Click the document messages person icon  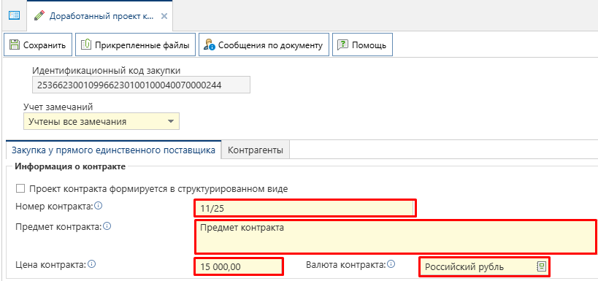click(x=210, y=45)
